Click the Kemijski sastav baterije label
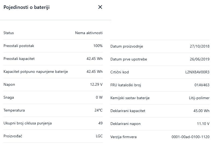This screenshot has height=147, width=213. [x=130, y=98]
